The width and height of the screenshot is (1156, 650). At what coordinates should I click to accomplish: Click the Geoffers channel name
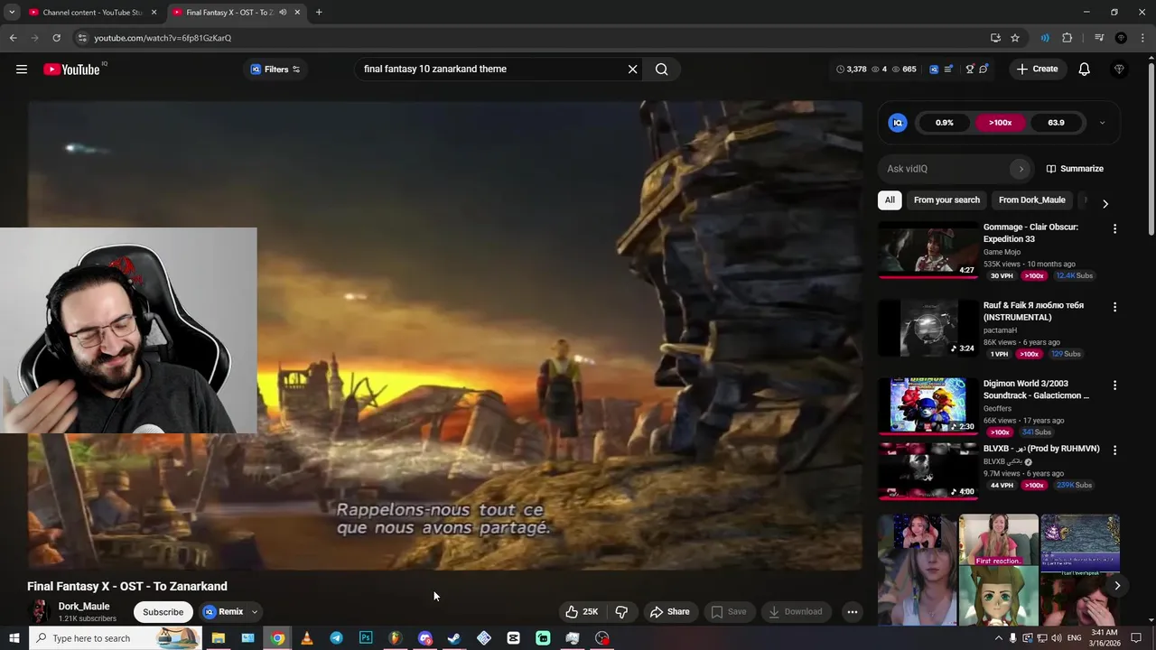point(997,408)
